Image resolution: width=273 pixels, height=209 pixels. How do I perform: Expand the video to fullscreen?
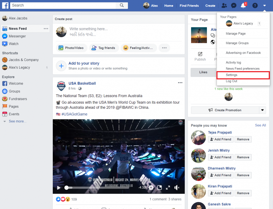click(x=168, y=187)
